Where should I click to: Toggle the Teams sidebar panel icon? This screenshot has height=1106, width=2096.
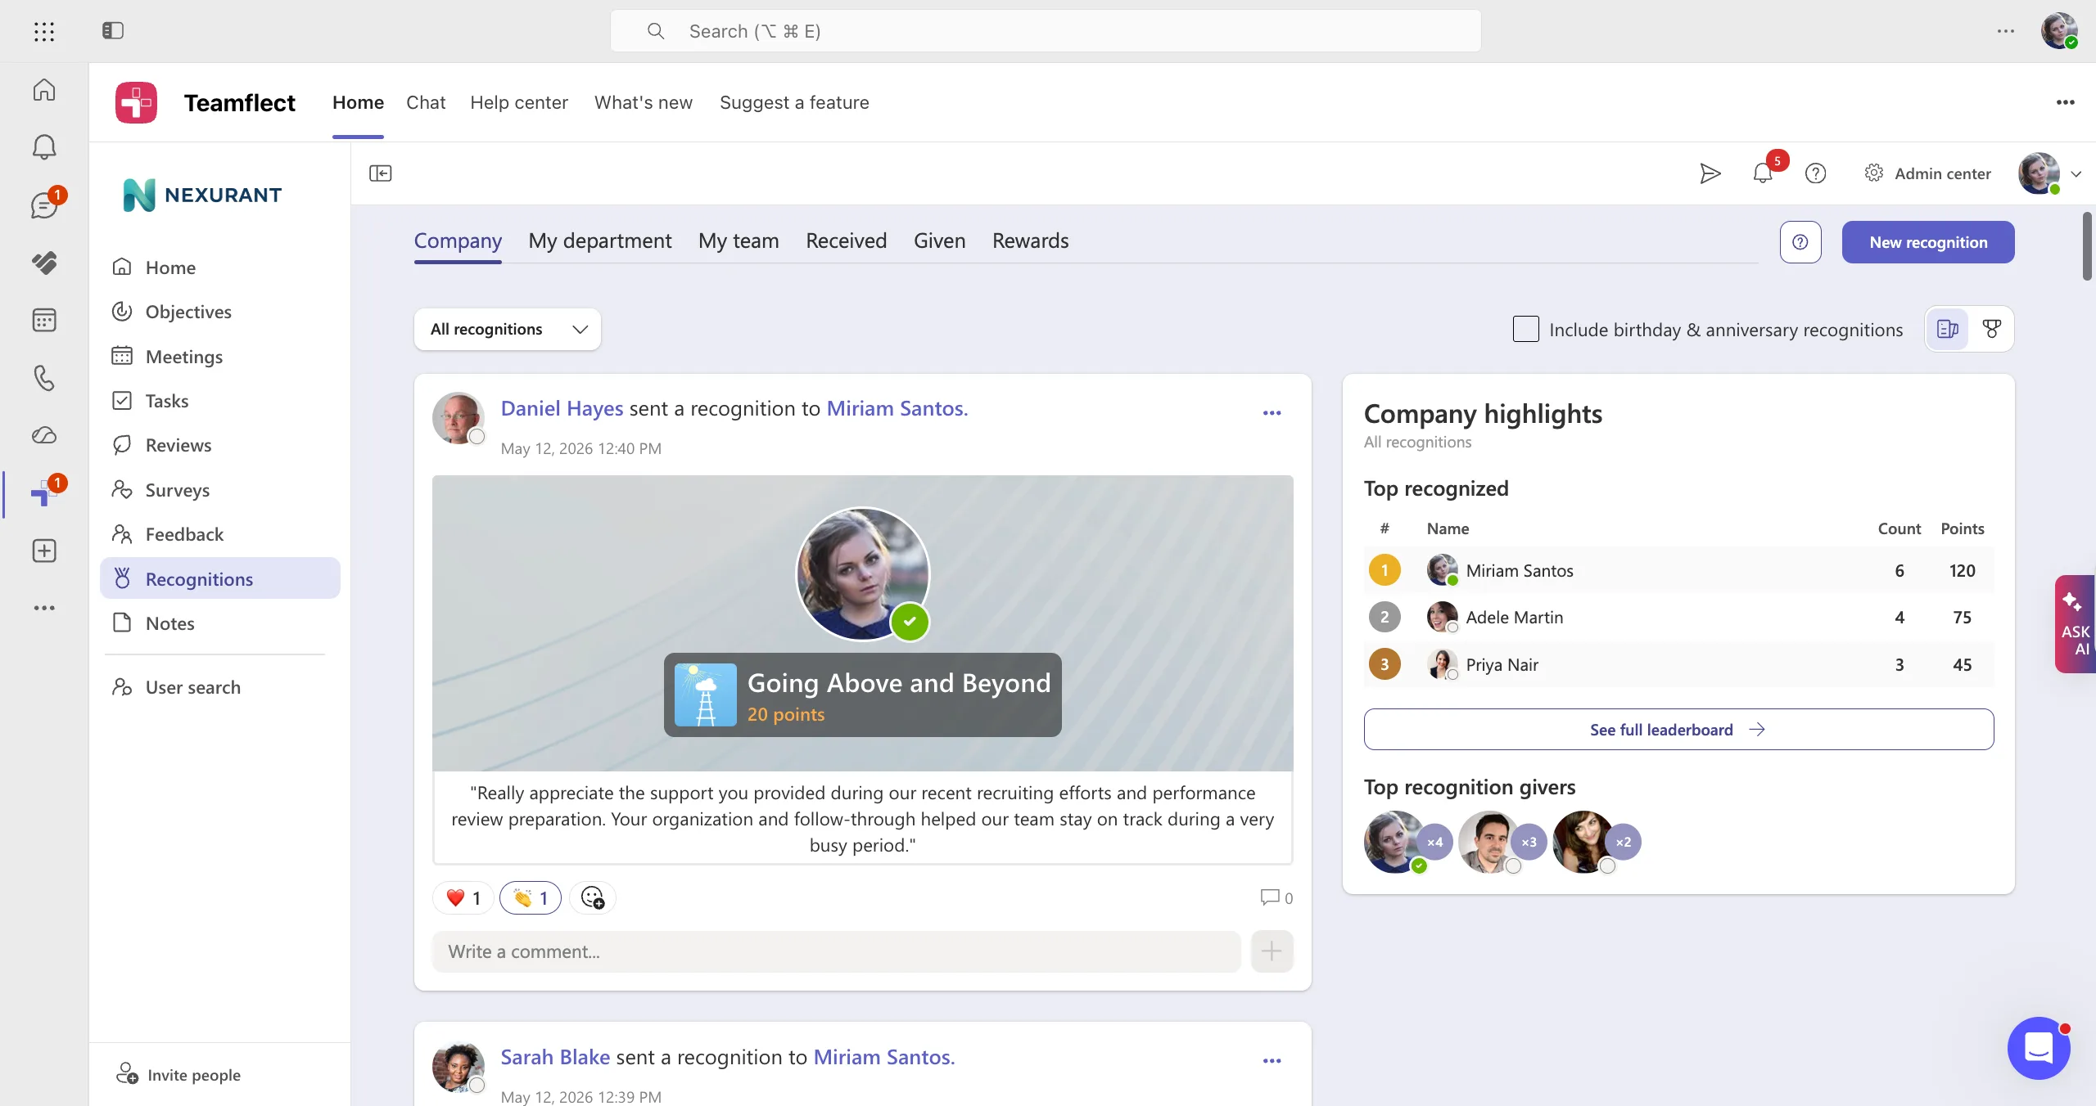113,31
